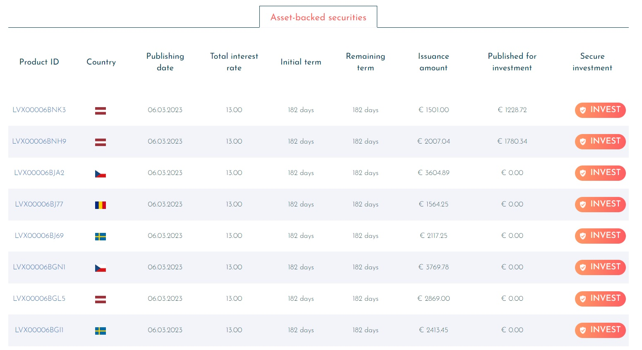This screenshot has width=642, height=350.
Task: Invest in product LVX00006BGI1
Action: pos(600,330)
